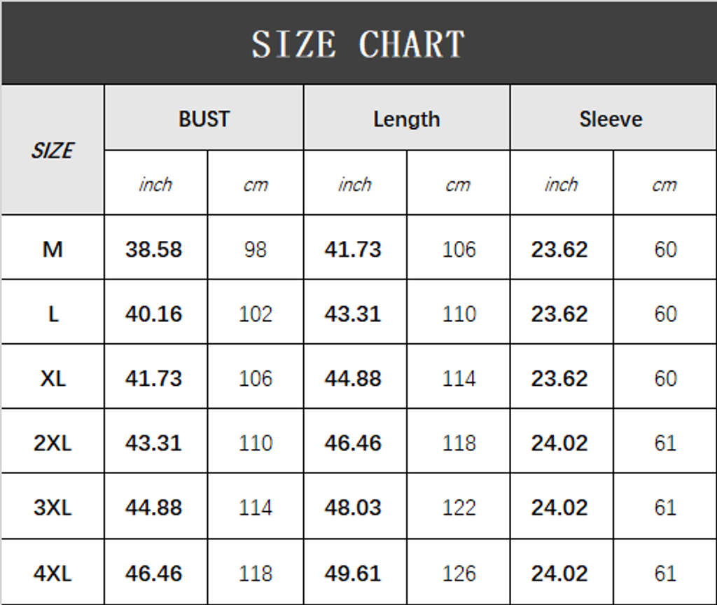Pick the 3XL size row label
Screen dimensions: 717x605
[53, 507]
